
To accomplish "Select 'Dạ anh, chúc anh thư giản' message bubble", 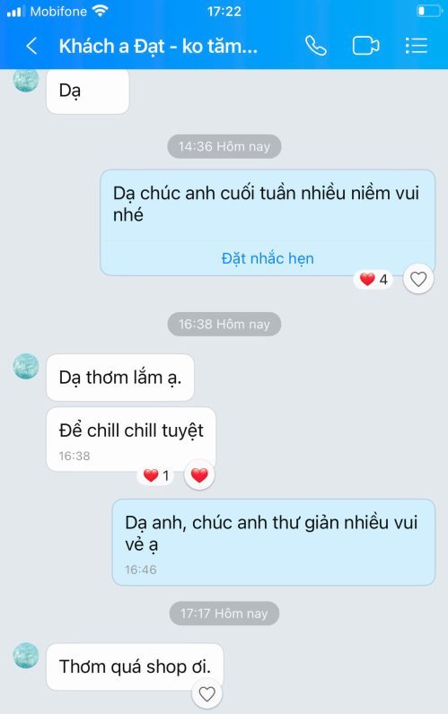I will click(274, 542).
